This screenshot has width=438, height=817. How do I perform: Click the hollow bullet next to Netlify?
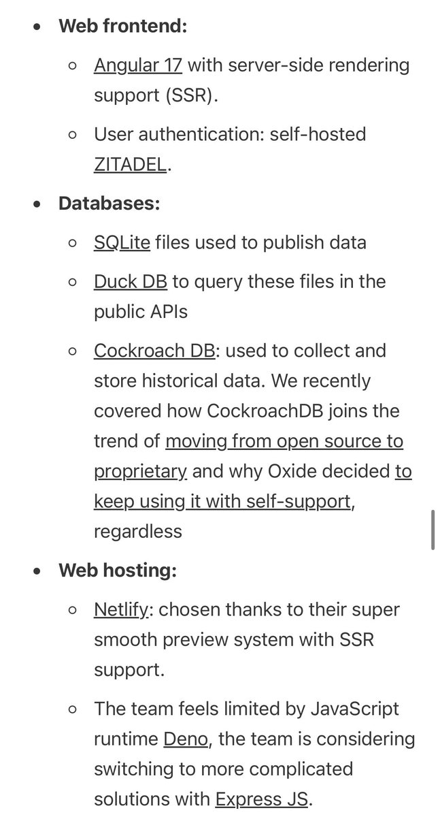[73, 610]
